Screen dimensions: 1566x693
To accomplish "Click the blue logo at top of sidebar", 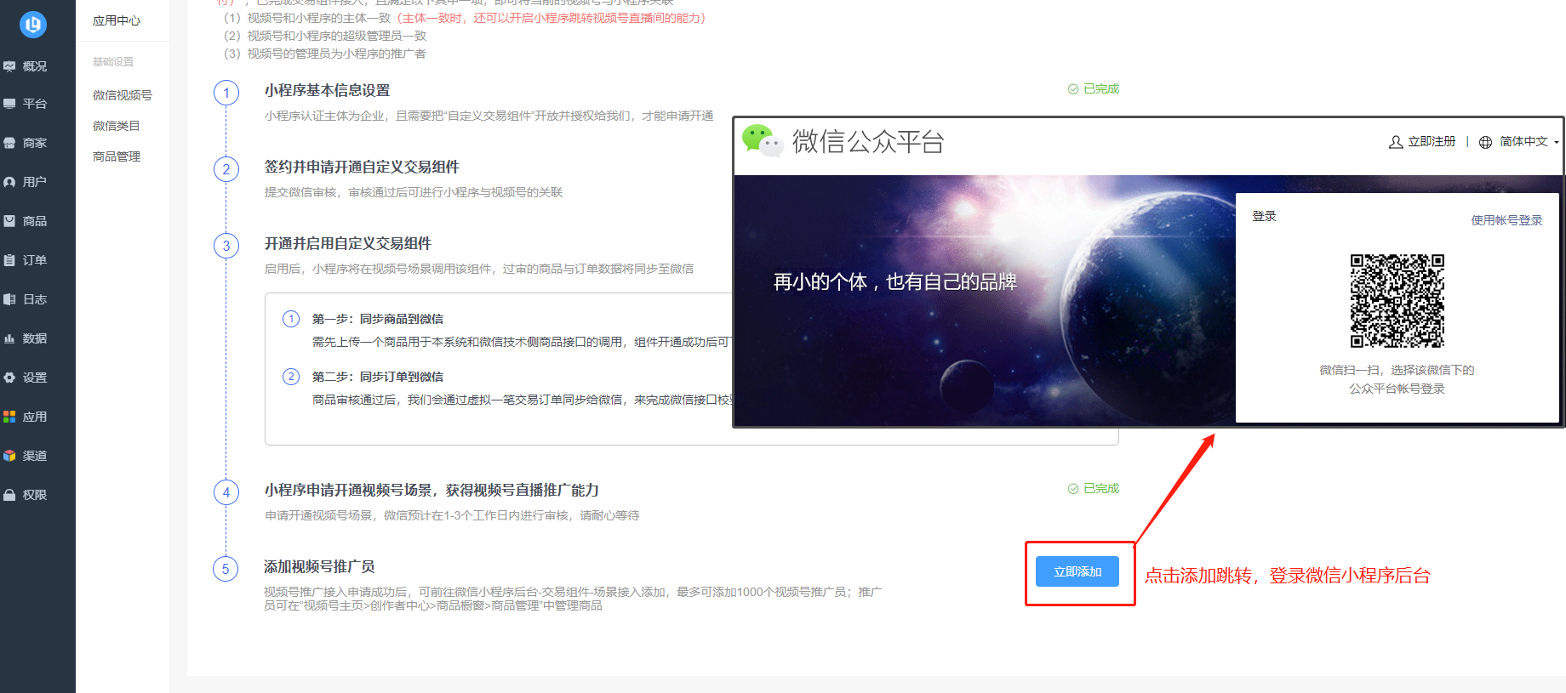I will [33, 25].
